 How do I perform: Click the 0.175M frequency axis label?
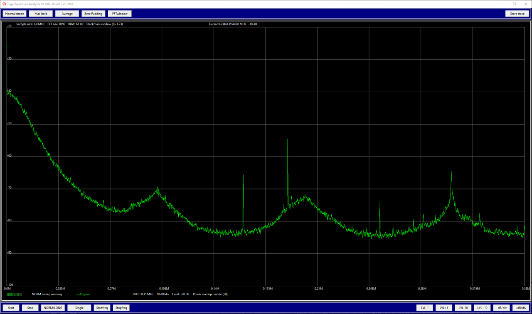pos(267,288)
